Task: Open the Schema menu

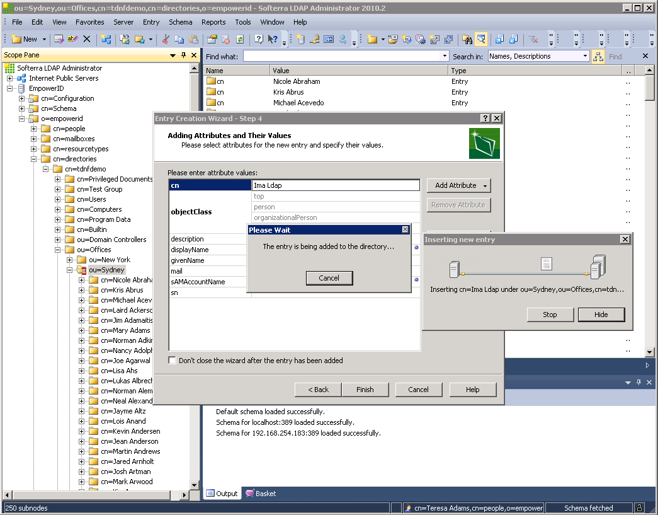Action: pyautogui.click(x=180, y=22)
